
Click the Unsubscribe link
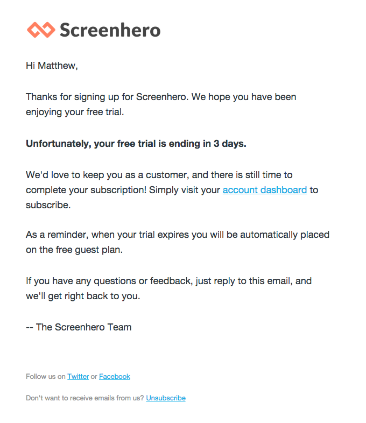166,398
